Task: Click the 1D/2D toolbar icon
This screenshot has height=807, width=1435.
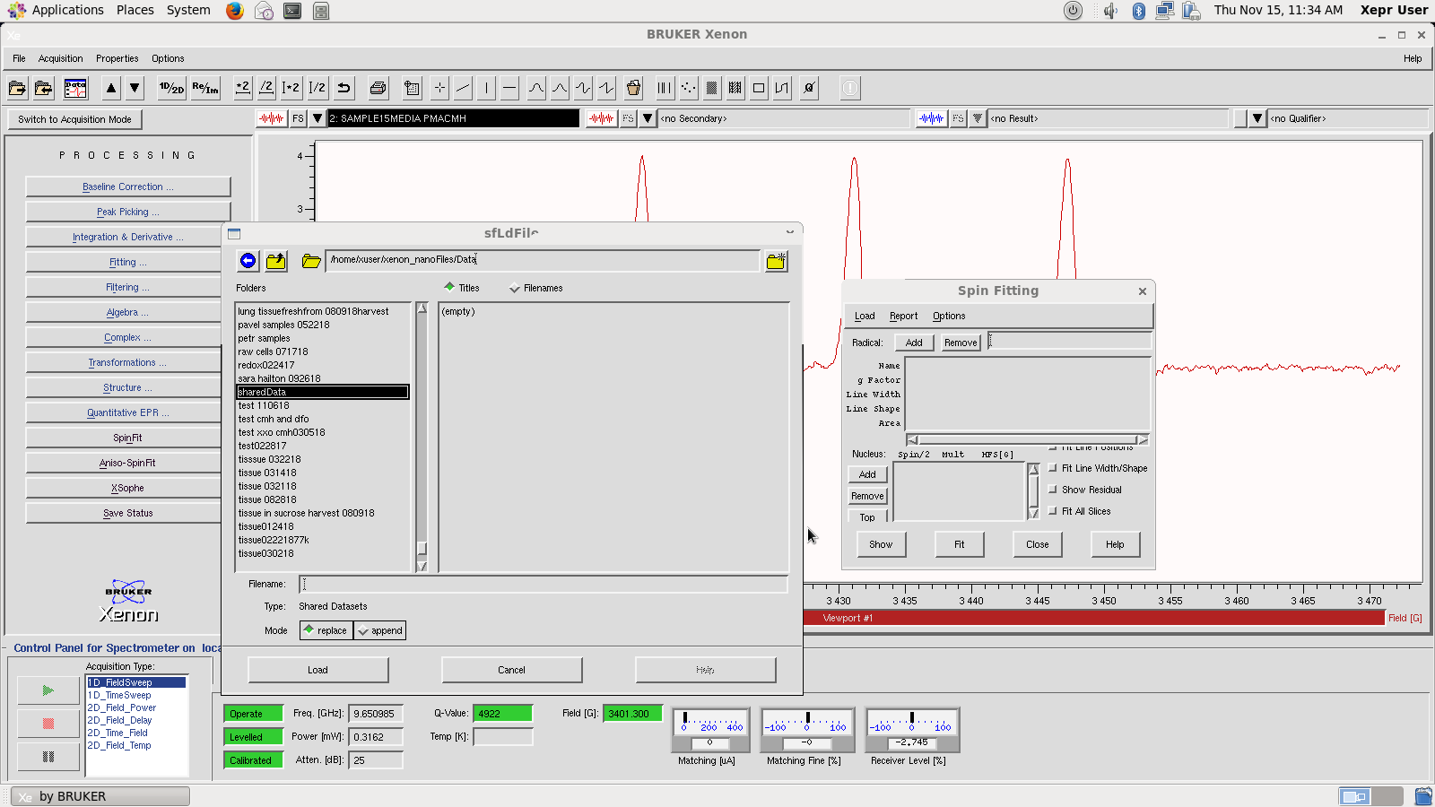Action: pos(171,88)
